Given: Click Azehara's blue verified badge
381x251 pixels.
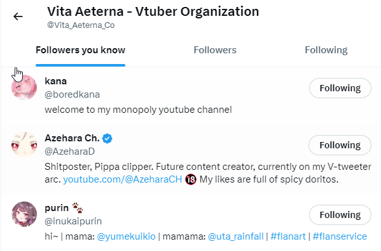Looking at the screenshot, I should [107, 138].
